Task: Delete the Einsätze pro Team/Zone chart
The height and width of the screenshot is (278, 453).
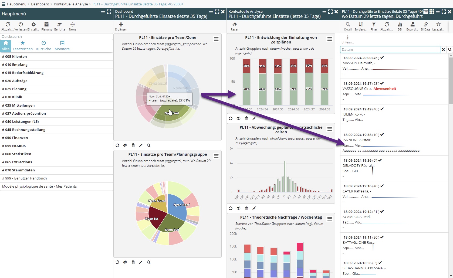Action: pos(133,145)
